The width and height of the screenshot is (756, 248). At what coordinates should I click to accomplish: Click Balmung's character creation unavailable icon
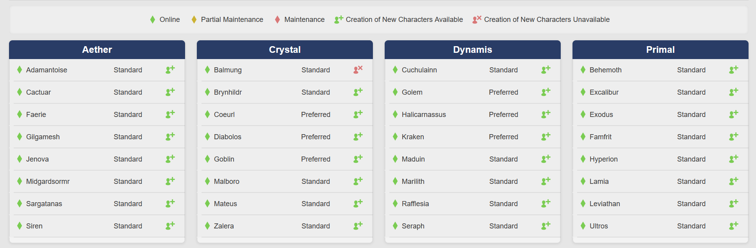pos(358,70)
